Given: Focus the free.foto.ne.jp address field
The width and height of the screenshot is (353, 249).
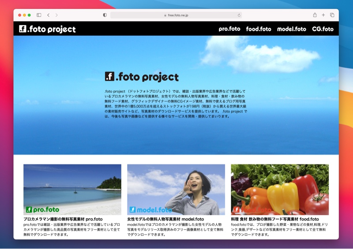Looking at the screenshot, I should coord(176,15).
